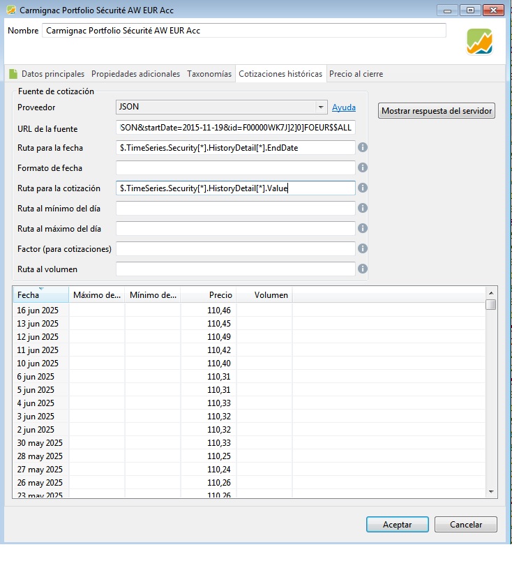Viewport: 512px width, 561px height.
Task: Click the Máximo de... column header
Action: pos(96,295)
